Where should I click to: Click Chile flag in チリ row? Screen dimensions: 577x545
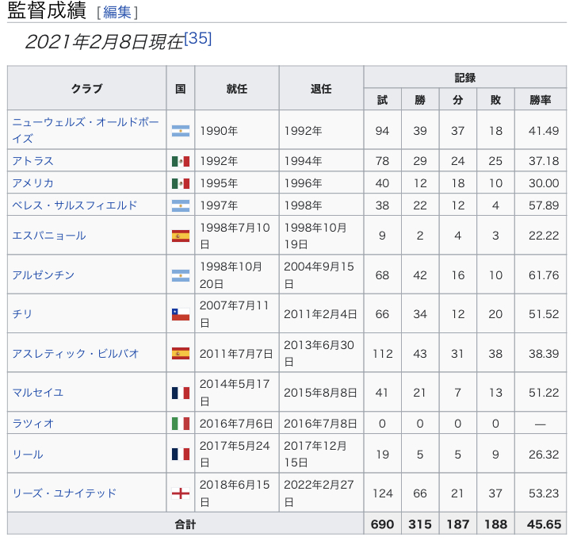(181, 314)
